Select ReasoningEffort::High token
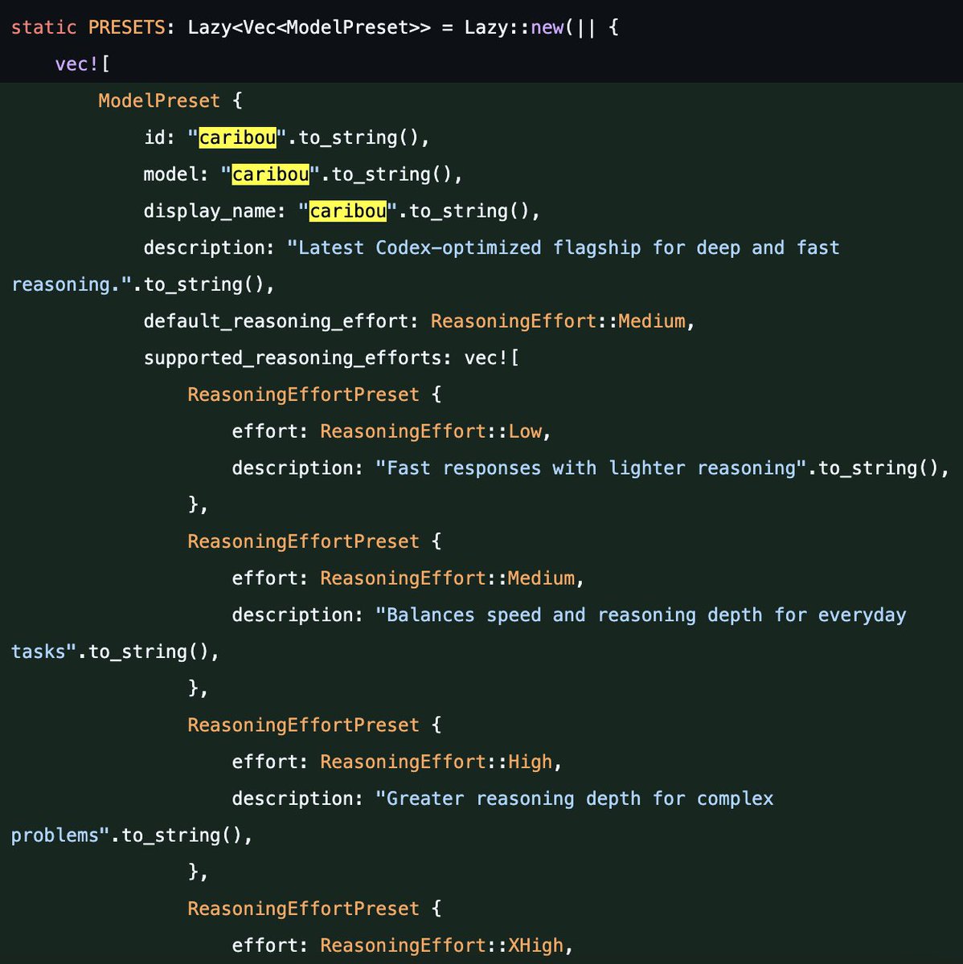963x964 pixels. pyautogui.click(x=436, y=762)
